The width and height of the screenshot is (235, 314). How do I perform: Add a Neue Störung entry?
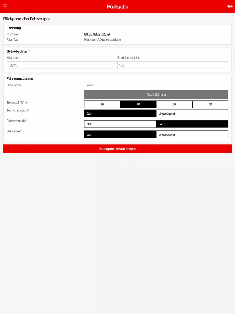click(156, 95)
